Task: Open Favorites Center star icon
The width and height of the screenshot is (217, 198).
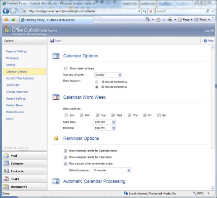Action: click(6, 20)
